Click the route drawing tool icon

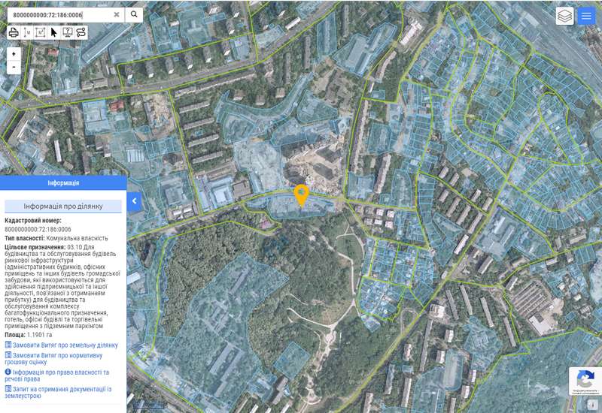[x=81, y=32]
